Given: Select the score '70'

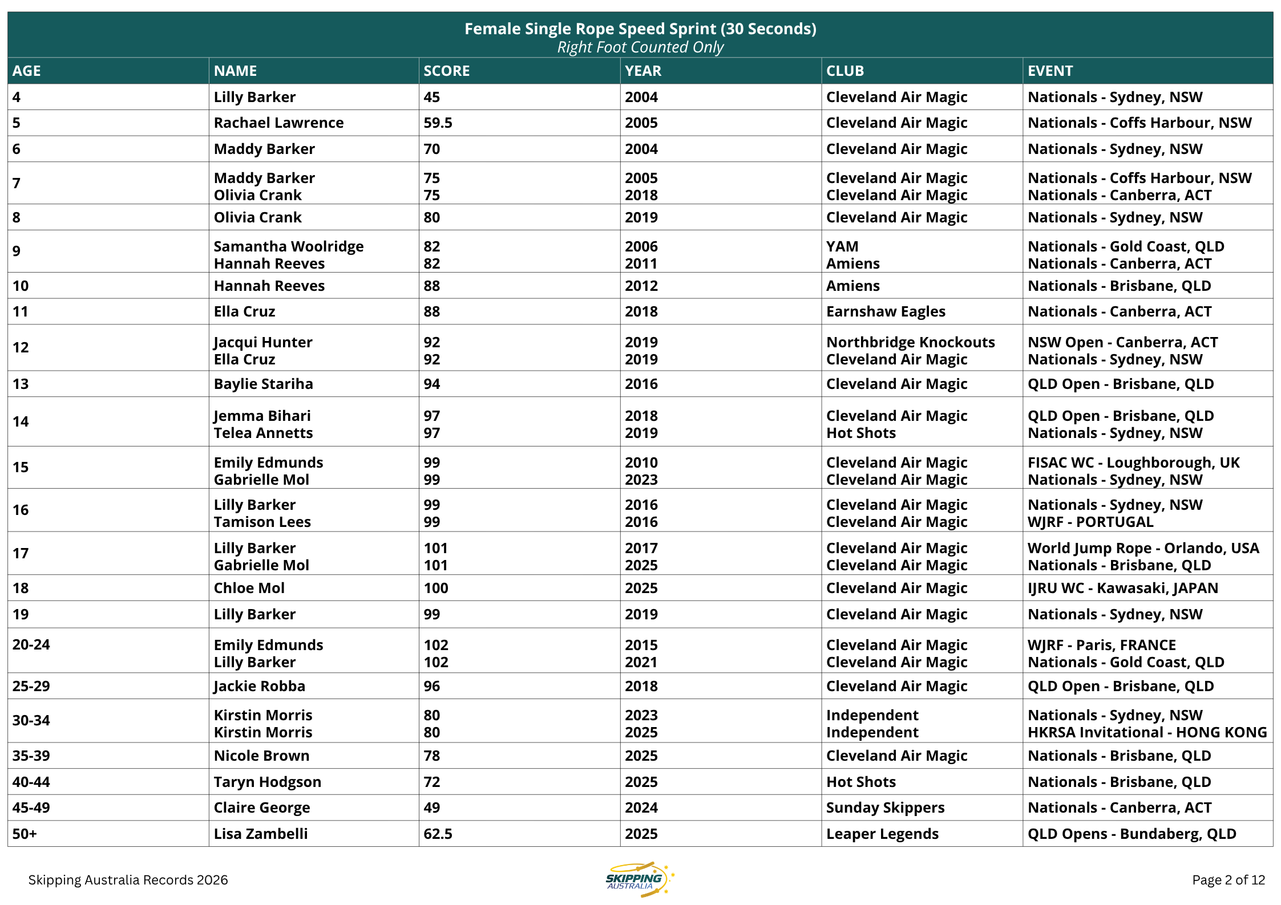Looking at the screenshot, I should 431,149.
